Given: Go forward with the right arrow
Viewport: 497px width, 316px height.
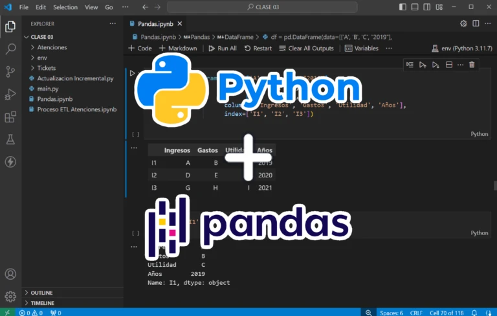Looking at the screenshot, I should (157, 7).
